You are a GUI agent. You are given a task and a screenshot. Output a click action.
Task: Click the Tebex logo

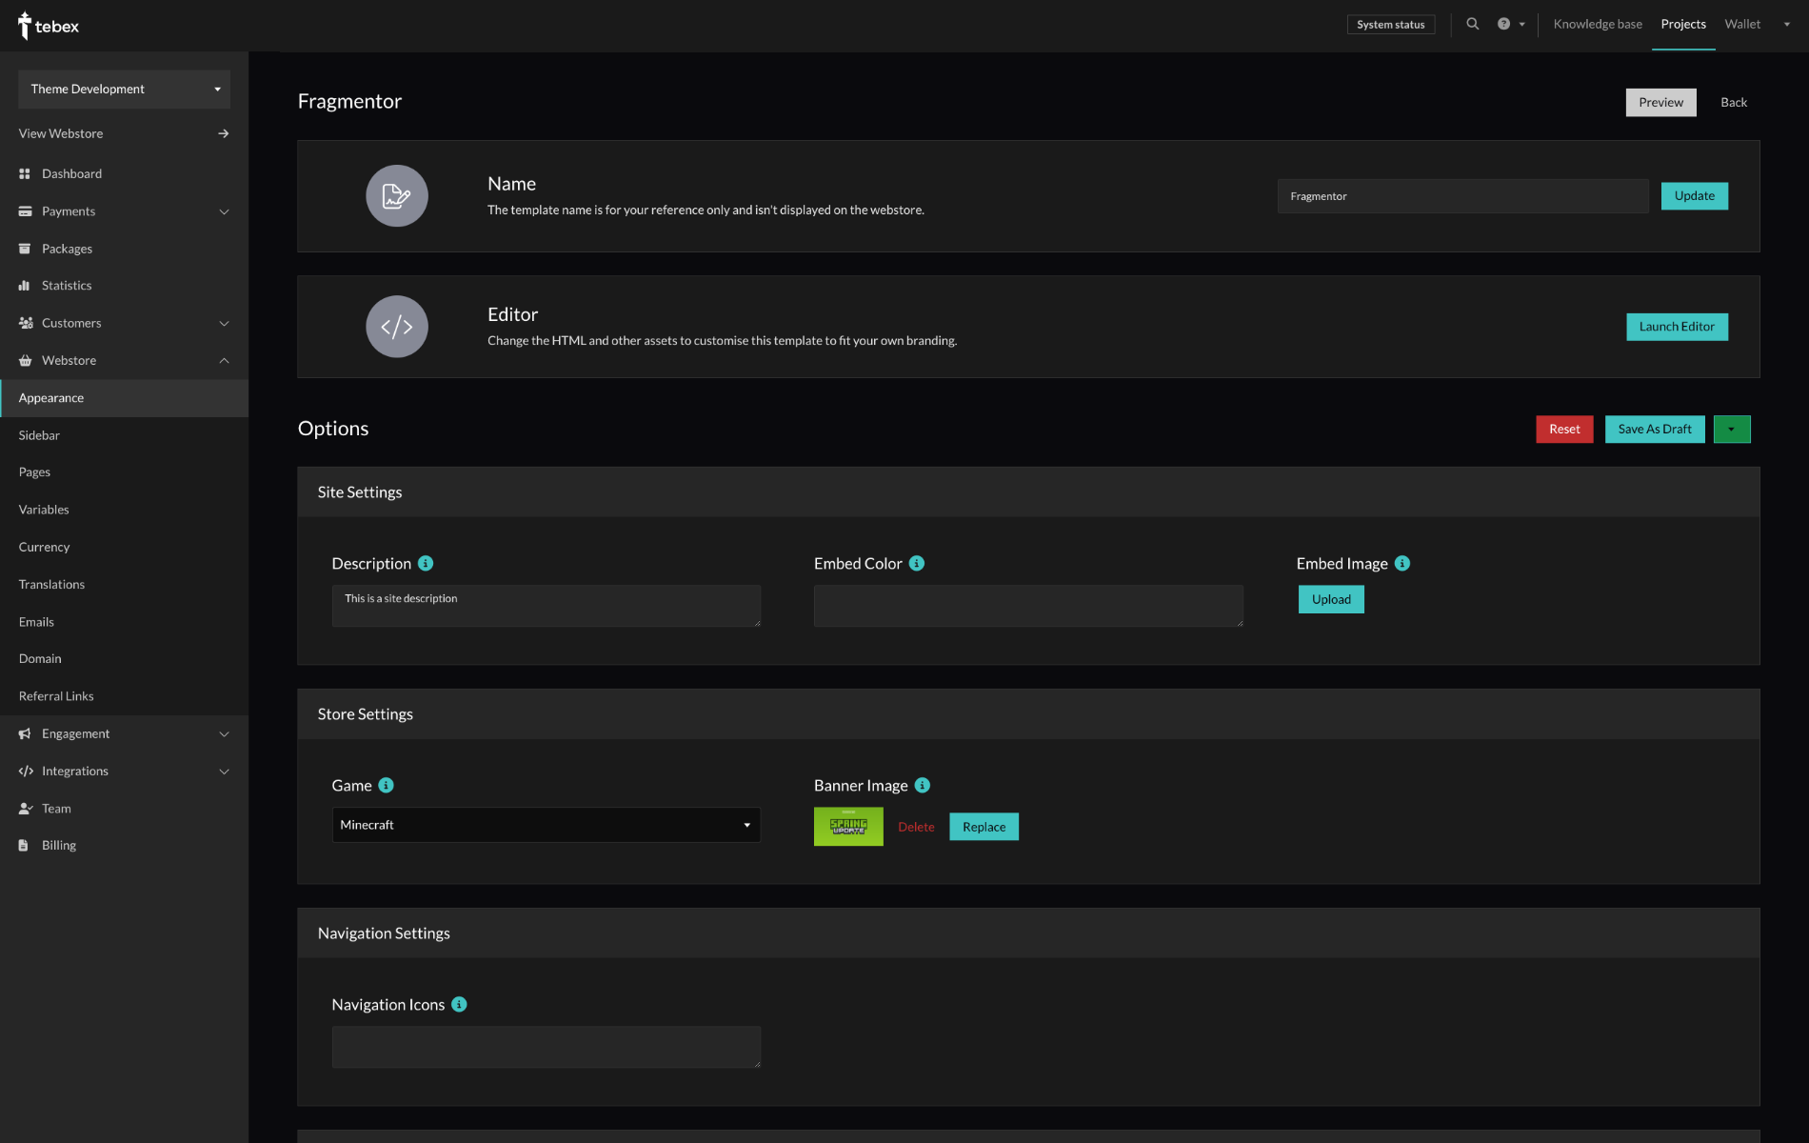coord(48,26)
